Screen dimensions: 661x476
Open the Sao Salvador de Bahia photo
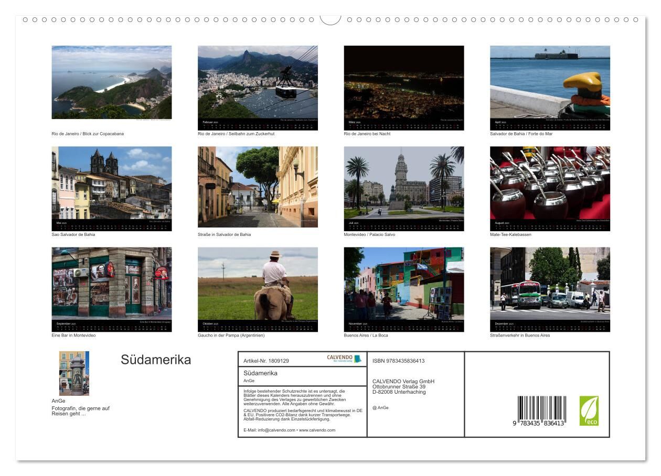111,183
